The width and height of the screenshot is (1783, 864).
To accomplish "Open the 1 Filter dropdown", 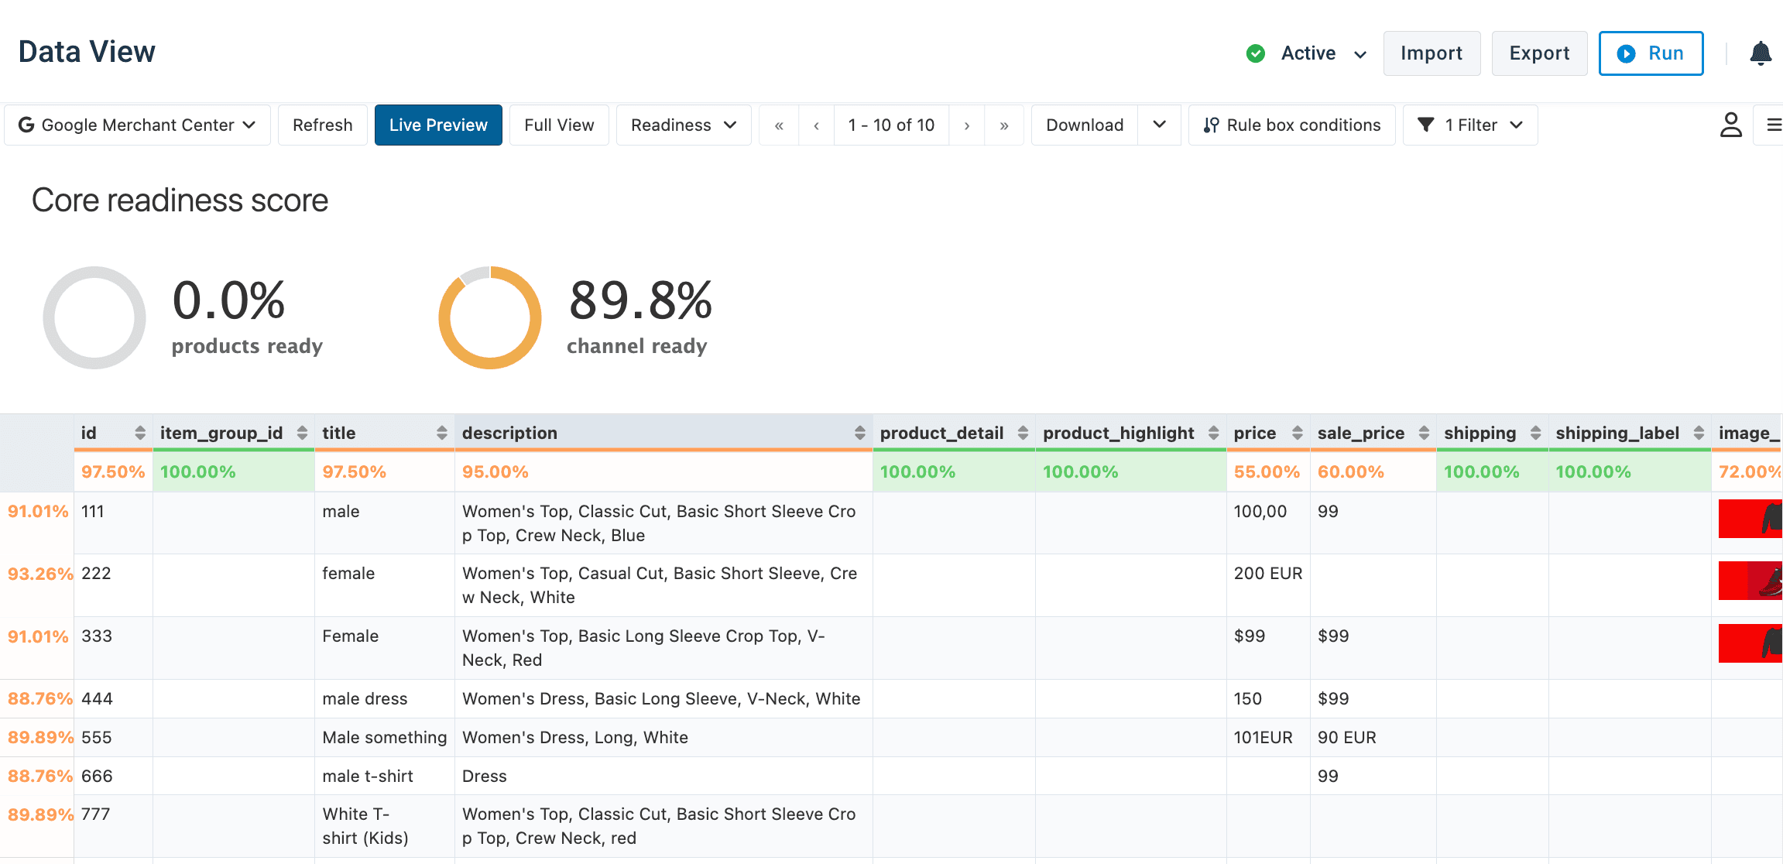I will [1469, 125].
